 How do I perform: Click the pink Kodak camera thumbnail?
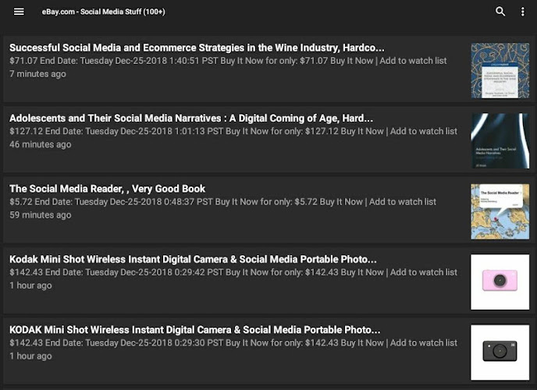[x=500, y=282]
